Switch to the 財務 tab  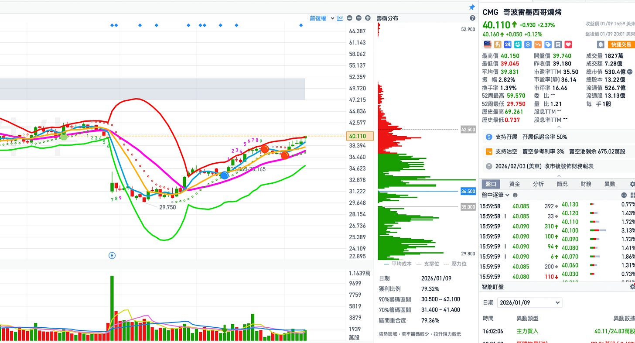tap(586, 184)
